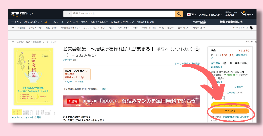Expand 文庫・新書 submenu
This screenshot has height=136, width=263.
[123, 28]
